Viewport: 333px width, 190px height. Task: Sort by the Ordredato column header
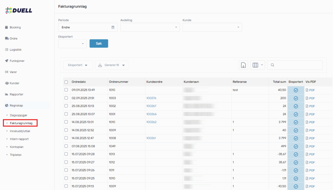coord(79,82)
